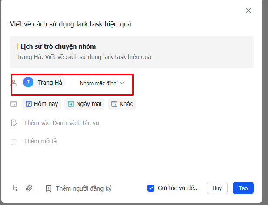Click 'Thêm vào Danh sách tác vụ'
Image resolution: width=268 pixels, height=205 pixels.
point(61,123)
